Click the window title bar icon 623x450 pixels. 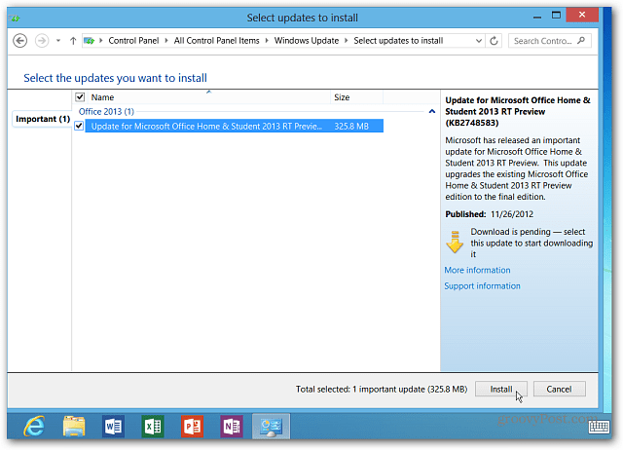tap(16, 18)
